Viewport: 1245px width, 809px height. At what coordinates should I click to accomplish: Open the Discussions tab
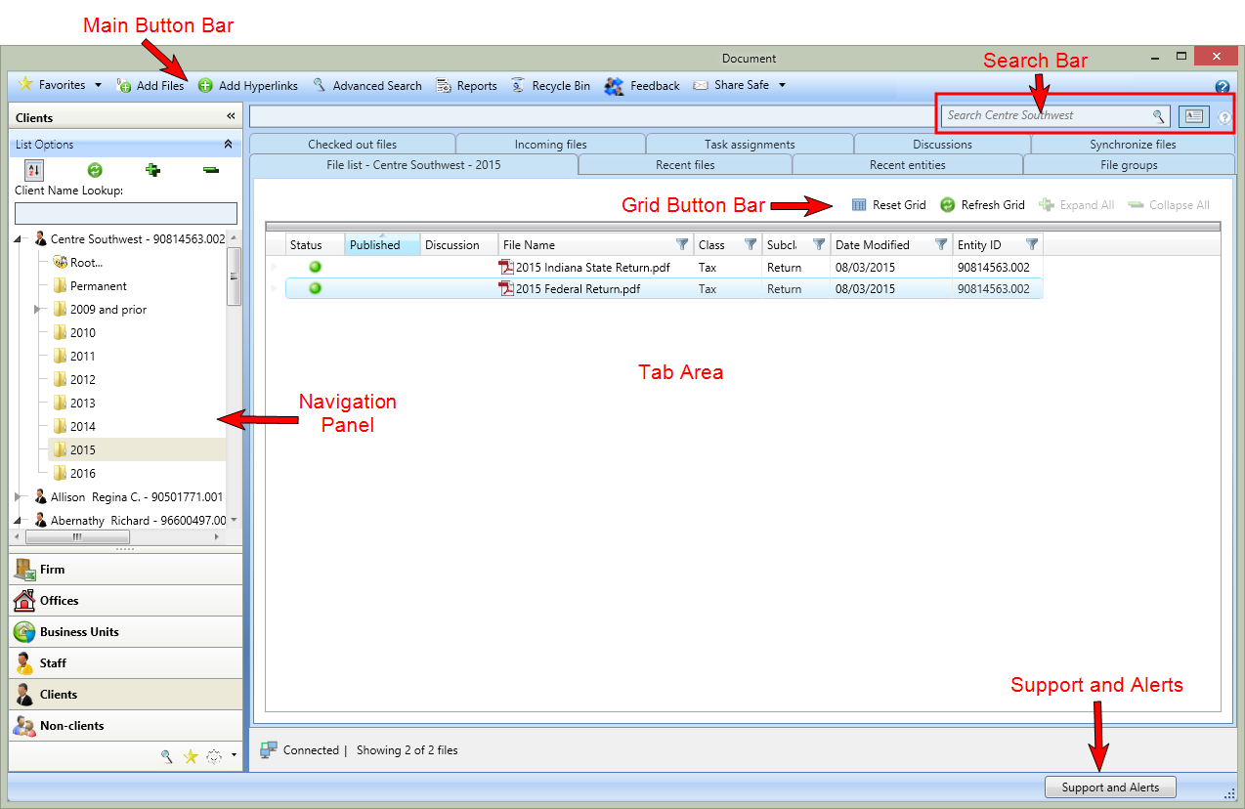pos(941,144)
